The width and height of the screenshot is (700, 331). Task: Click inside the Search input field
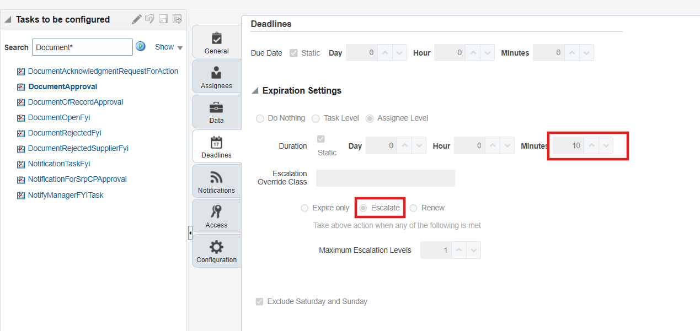coord(82,47)
